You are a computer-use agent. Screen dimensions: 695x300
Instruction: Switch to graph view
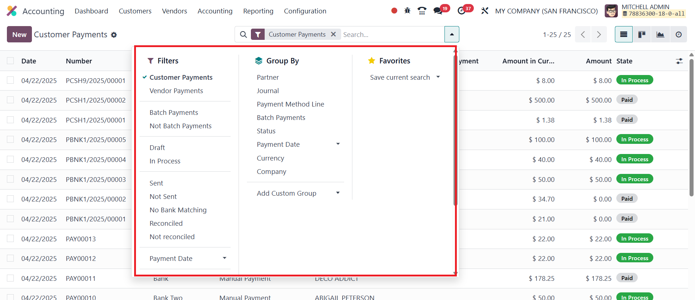click(x=660, y=34)
